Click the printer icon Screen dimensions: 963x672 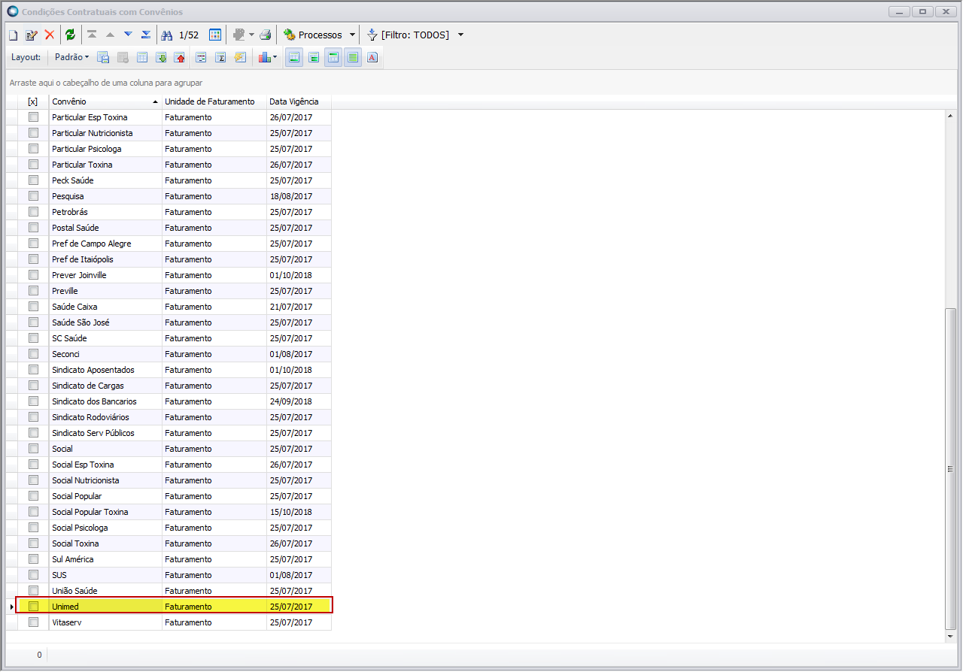click(265, 35)
